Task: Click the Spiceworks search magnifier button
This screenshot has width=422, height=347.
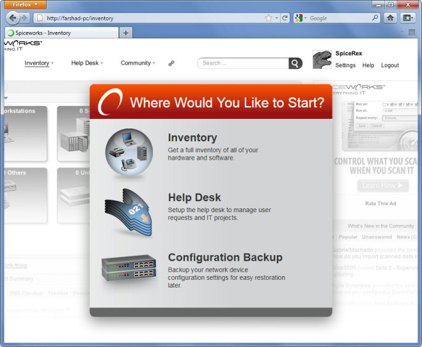Action: point(295,63)
